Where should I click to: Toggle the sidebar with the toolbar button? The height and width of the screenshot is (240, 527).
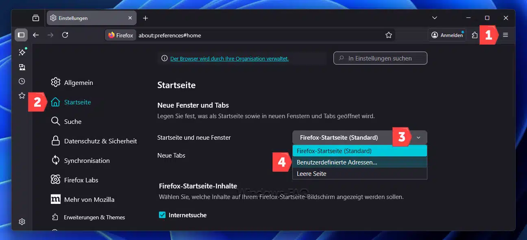coord(21,35)
